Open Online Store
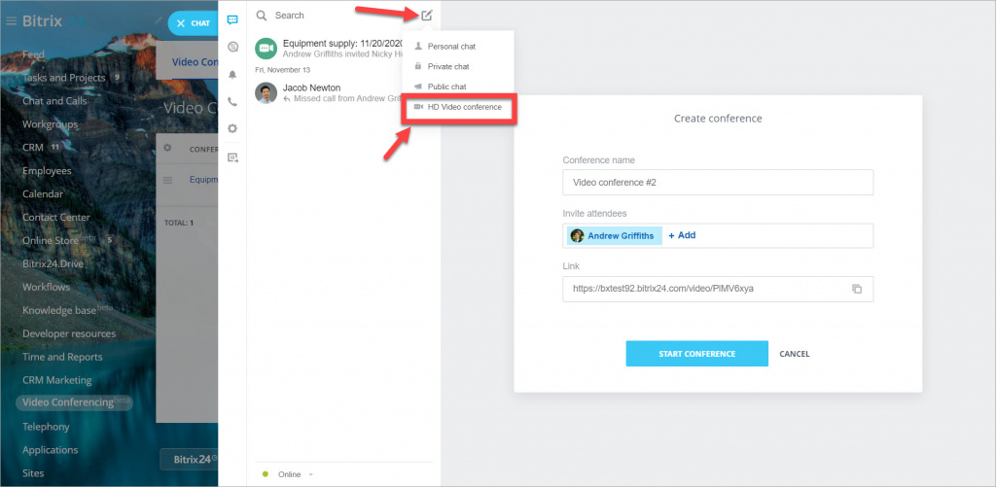Image resolution: width=996 pixels, height=487 pixels. [51, 241]
